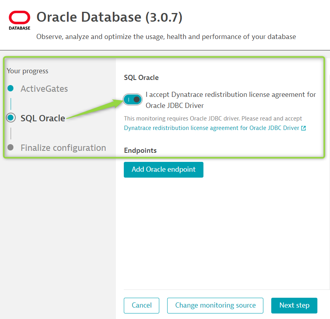Screen dimensions: 330x319
Task: Enable the Oracle JDBC Driver license toggle
Action: coord(132,100)
